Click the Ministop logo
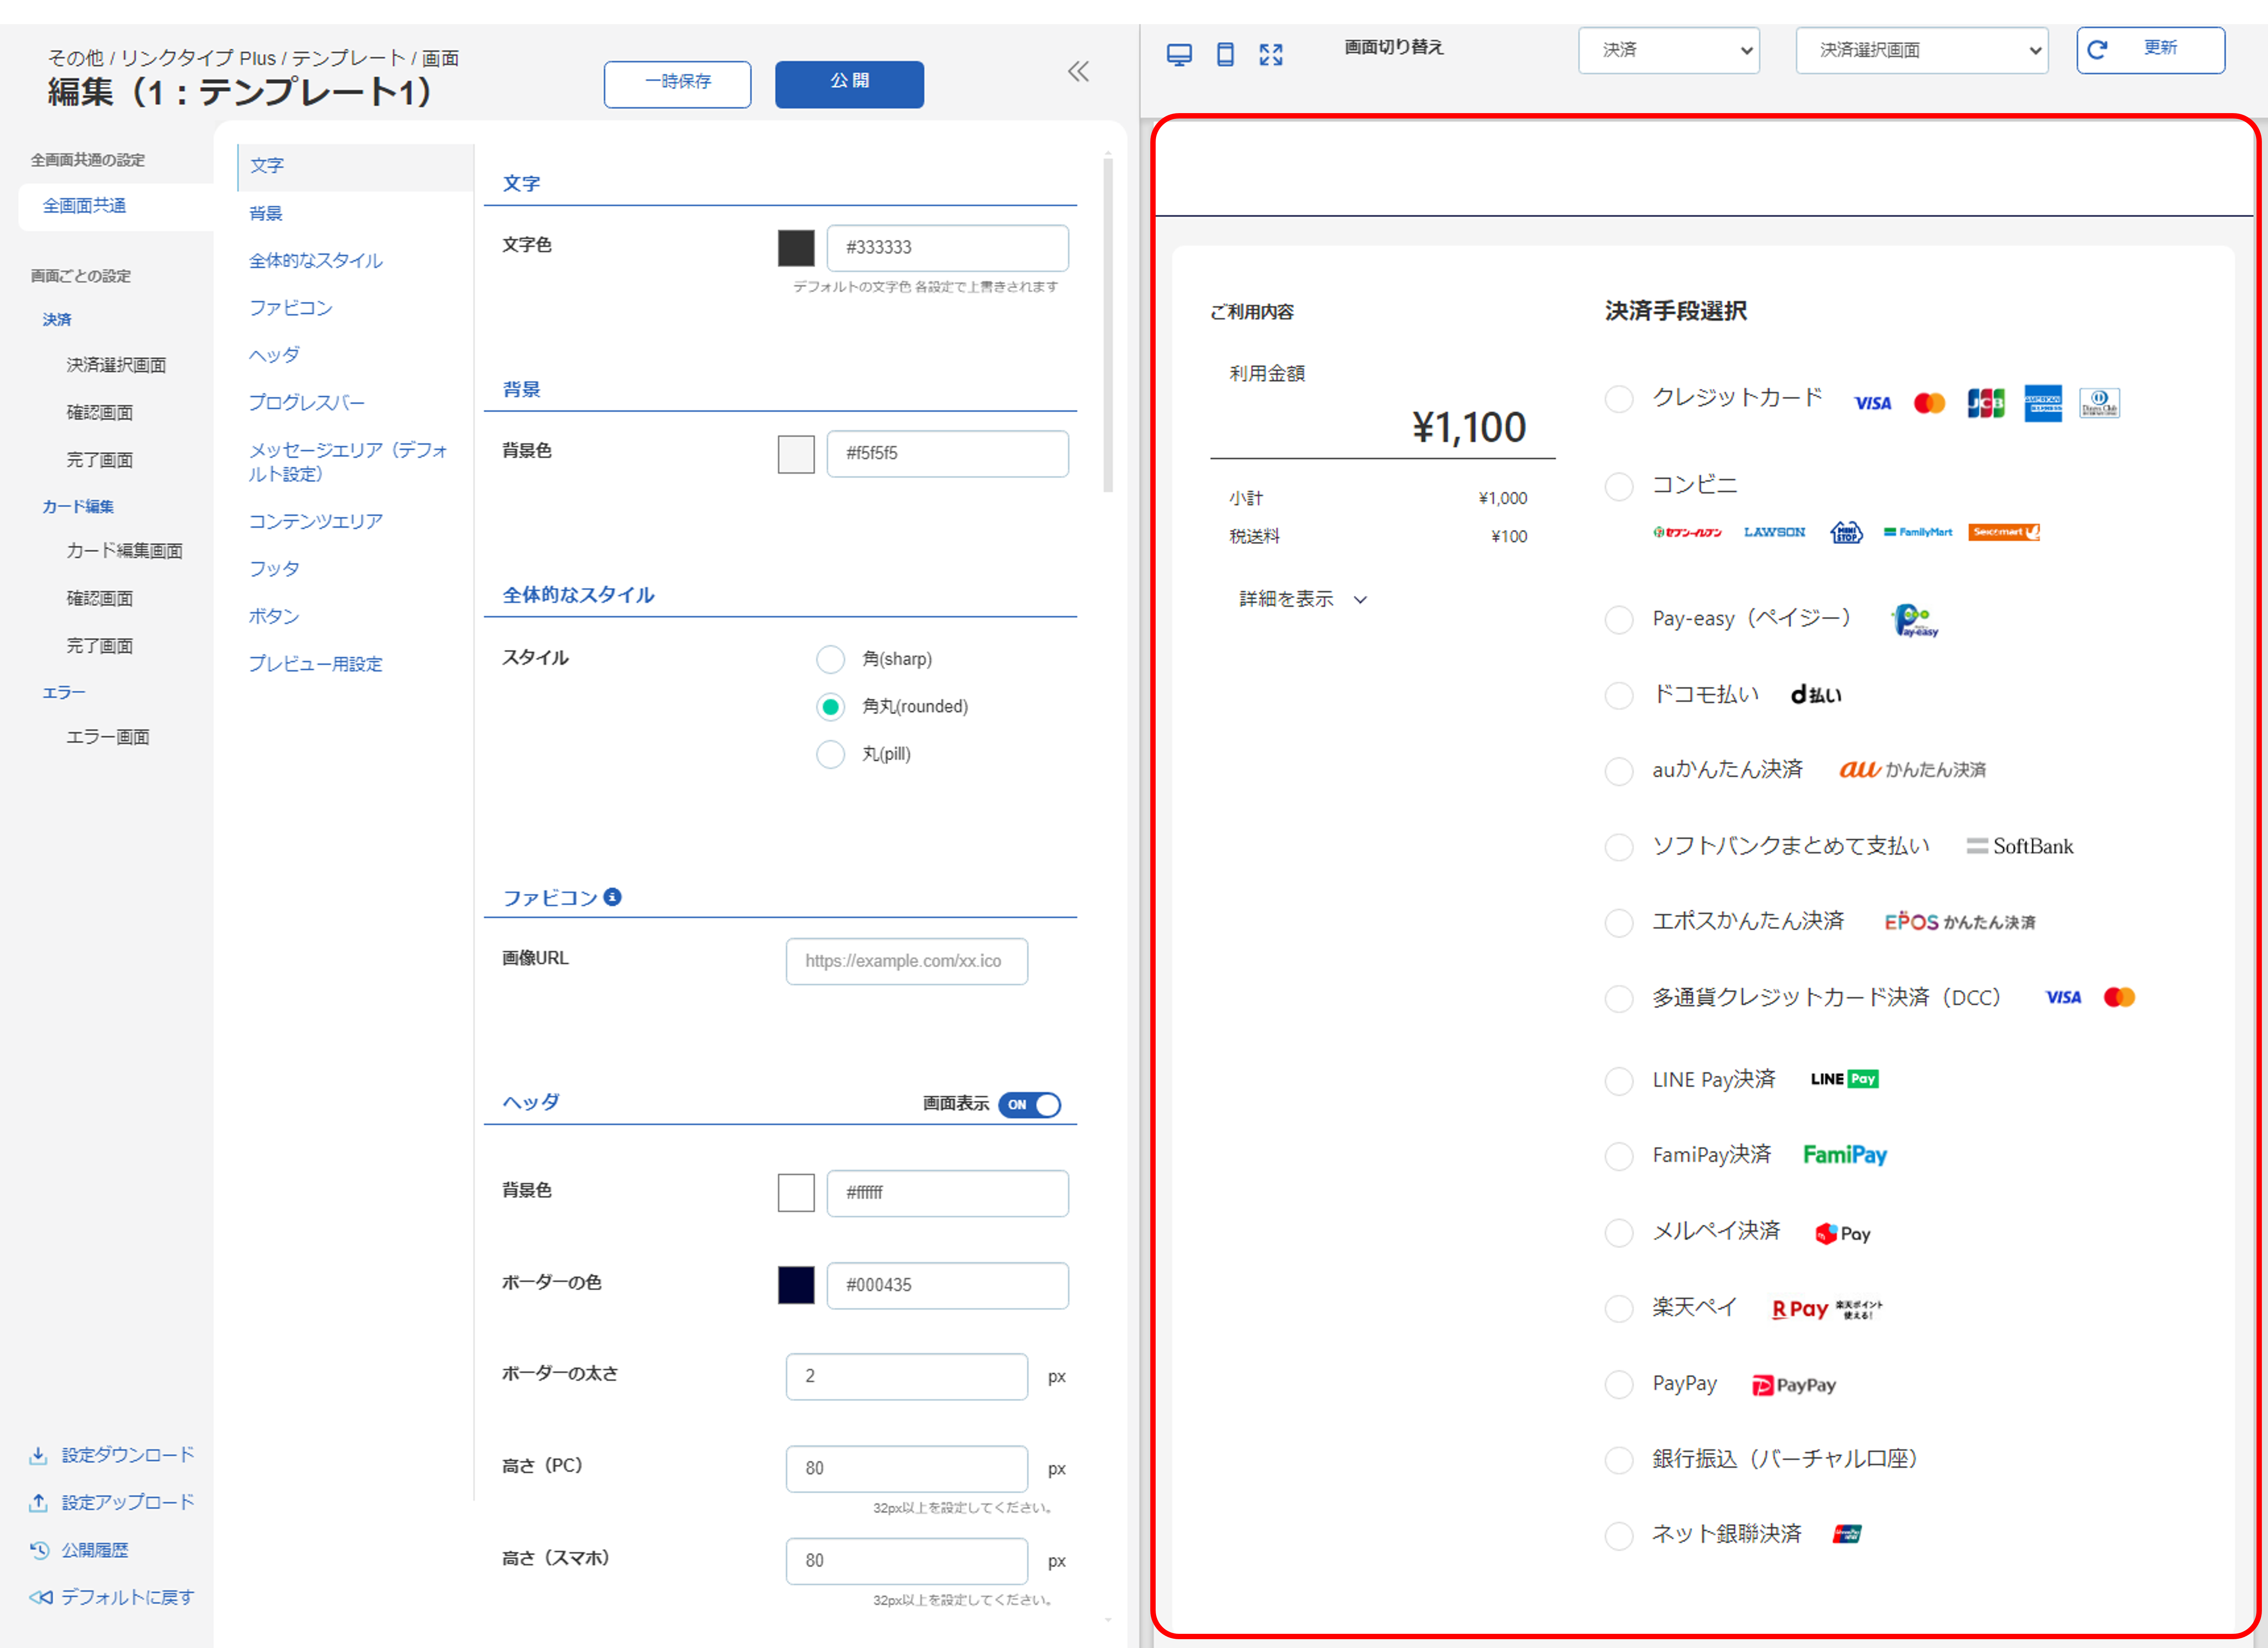 coord(1846,532)
